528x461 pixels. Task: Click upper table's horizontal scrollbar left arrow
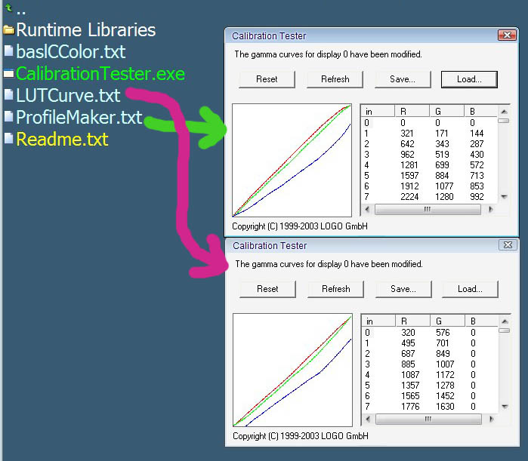(367, 209)
